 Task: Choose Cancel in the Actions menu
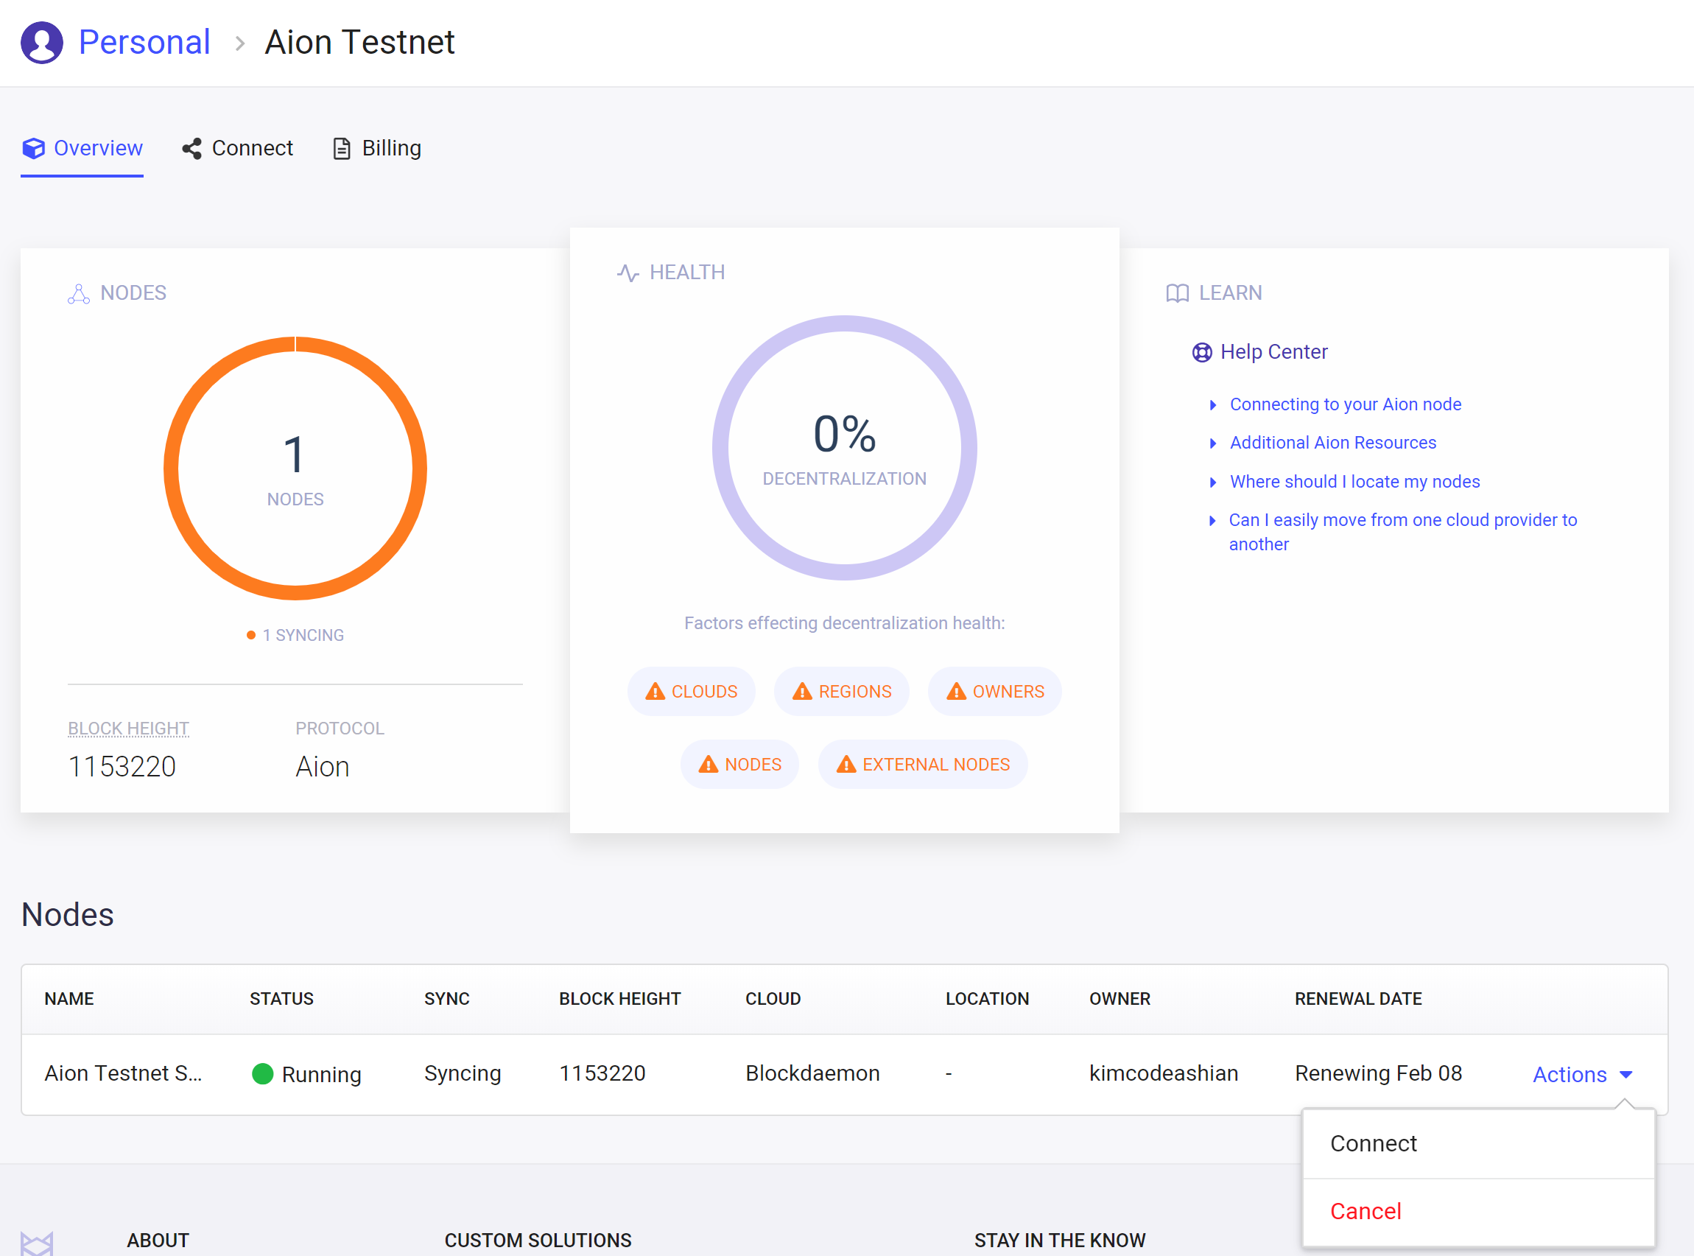point(1366,1211)
